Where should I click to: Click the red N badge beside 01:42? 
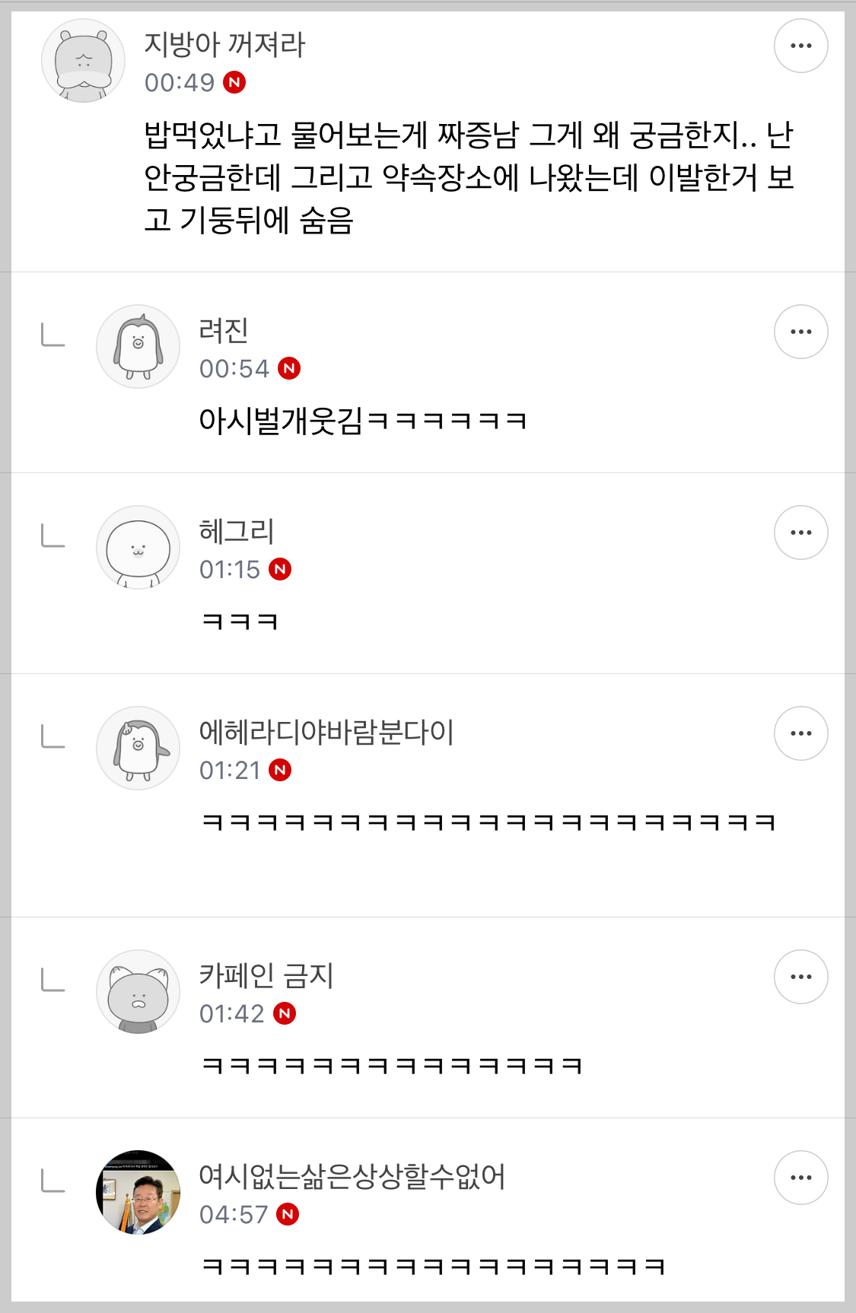tap(285, 1013)
